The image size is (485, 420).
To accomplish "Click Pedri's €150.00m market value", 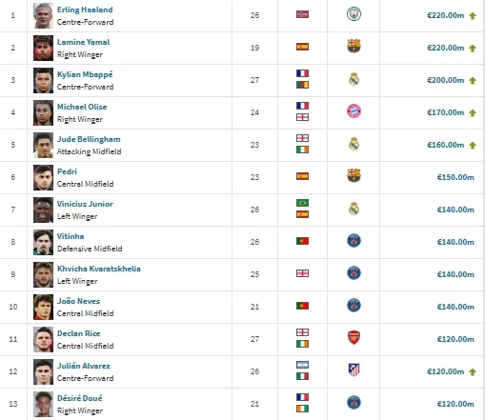I will tap(455, 177).
